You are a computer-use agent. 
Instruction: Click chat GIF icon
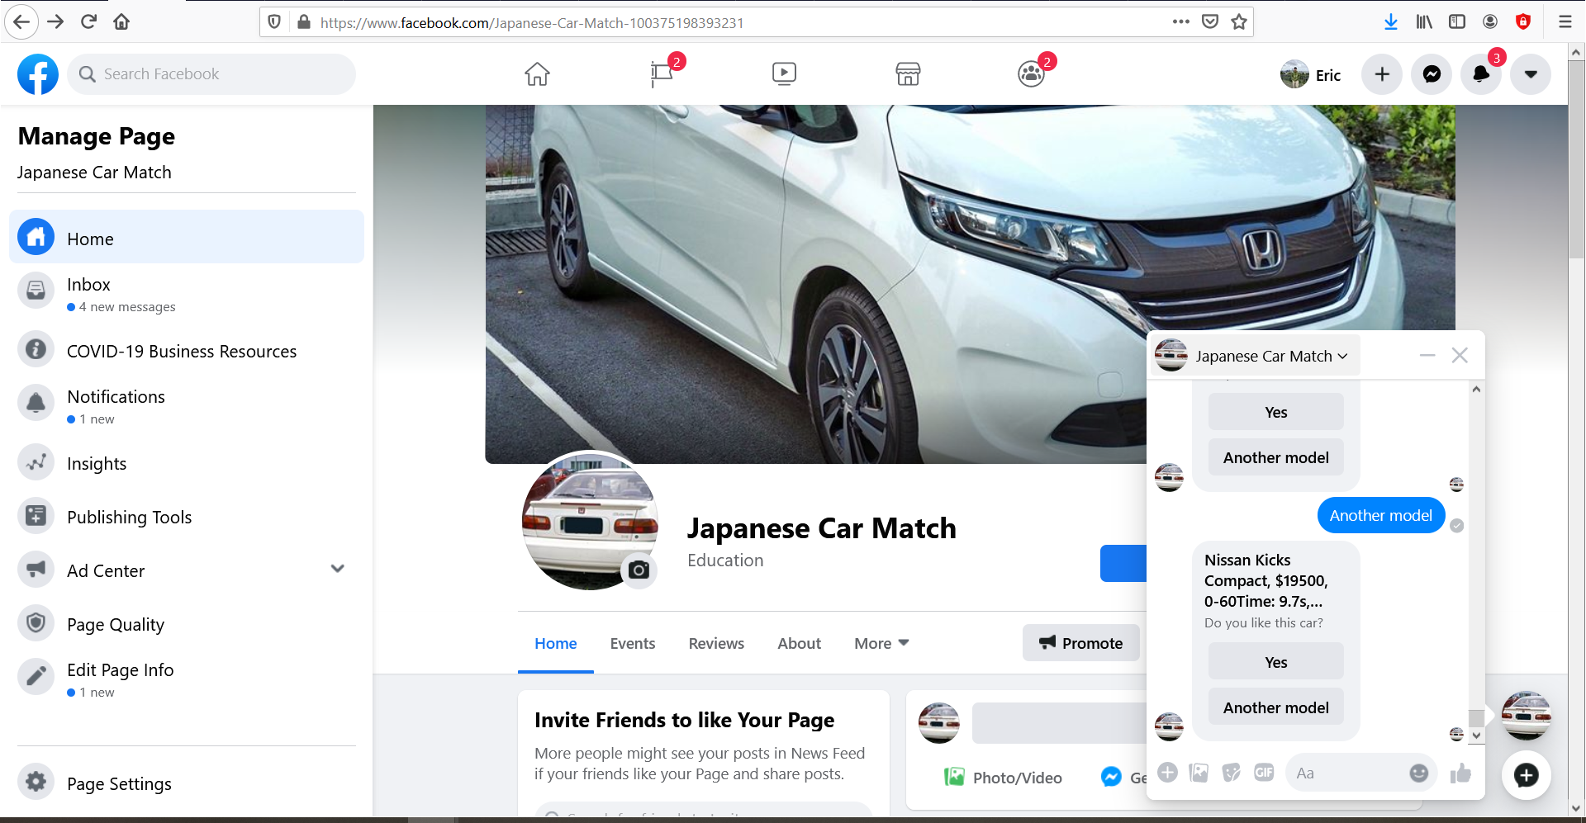(1264, 773)
